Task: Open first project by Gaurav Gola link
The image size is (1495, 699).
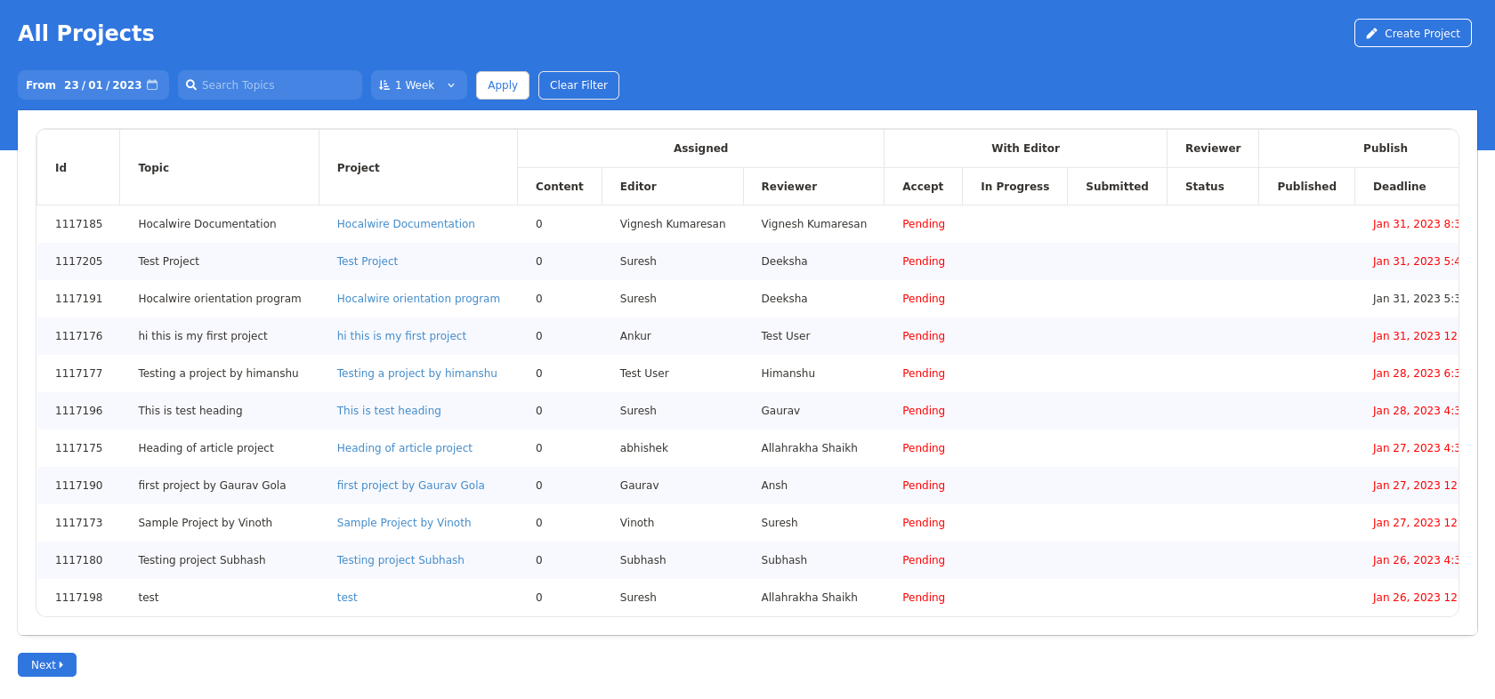Action: tap(410, 486)
